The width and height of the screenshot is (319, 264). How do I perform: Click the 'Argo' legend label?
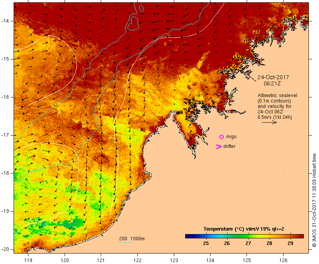point(231,137)
